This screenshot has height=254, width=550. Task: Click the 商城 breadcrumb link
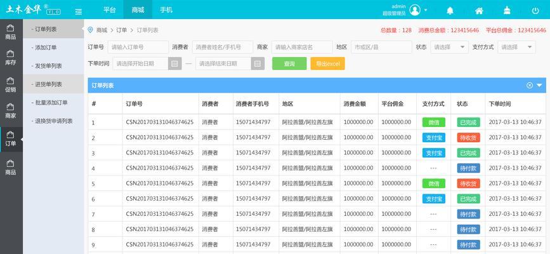[101, 30]
